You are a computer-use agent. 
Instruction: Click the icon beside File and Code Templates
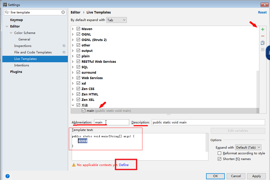64,52
